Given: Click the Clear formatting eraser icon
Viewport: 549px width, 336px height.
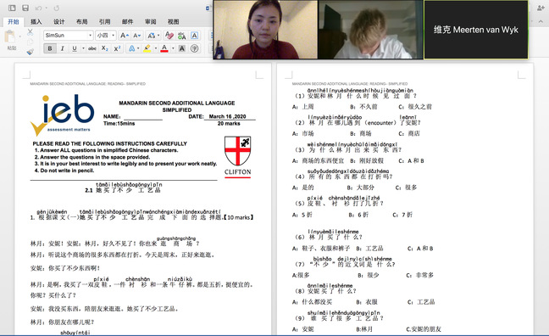Looking at the screenshot, I should 169,36.
